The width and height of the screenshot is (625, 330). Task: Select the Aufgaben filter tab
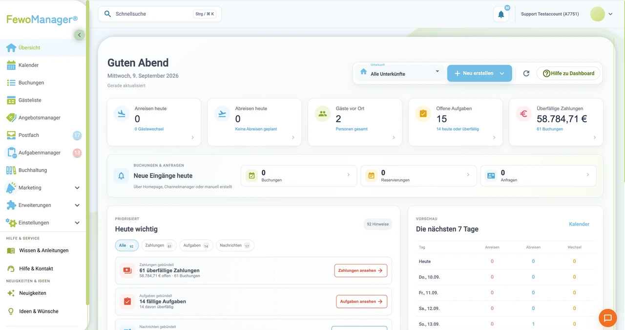pos(196,245)
